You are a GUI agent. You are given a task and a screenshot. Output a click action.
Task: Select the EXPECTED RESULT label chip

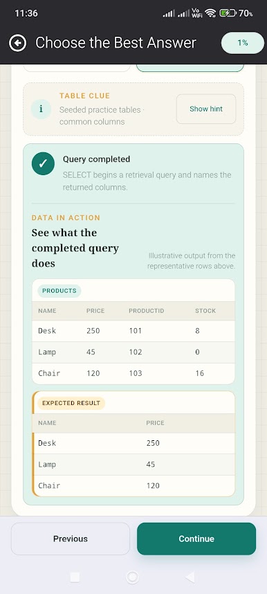click(71, 403)
